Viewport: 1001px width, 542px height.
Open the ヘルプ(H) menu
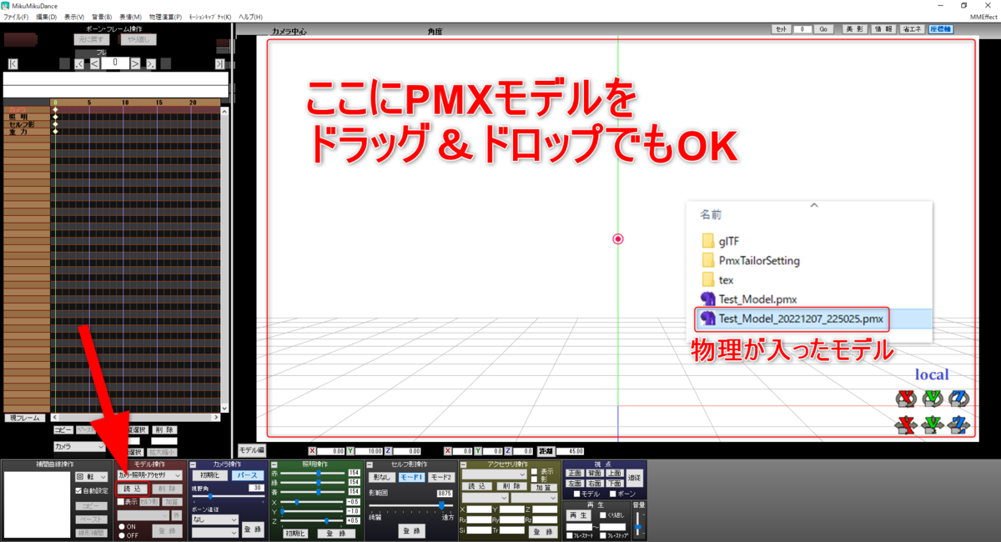(x=250, y=17)
